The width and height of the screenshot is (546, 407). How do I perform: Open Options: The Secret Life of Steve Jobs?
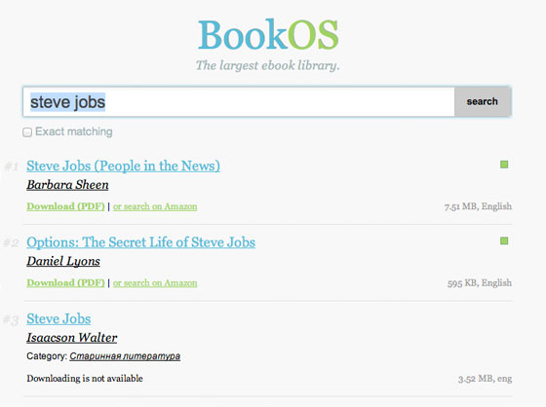(x=141, y=242)
